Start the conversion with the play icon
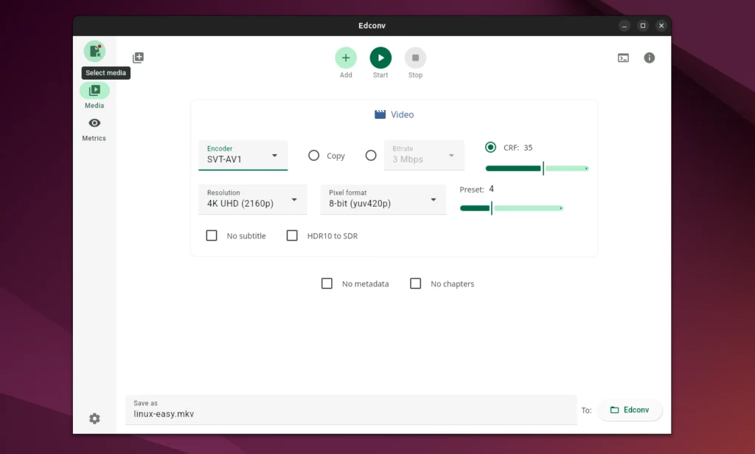 click(380, 57)
